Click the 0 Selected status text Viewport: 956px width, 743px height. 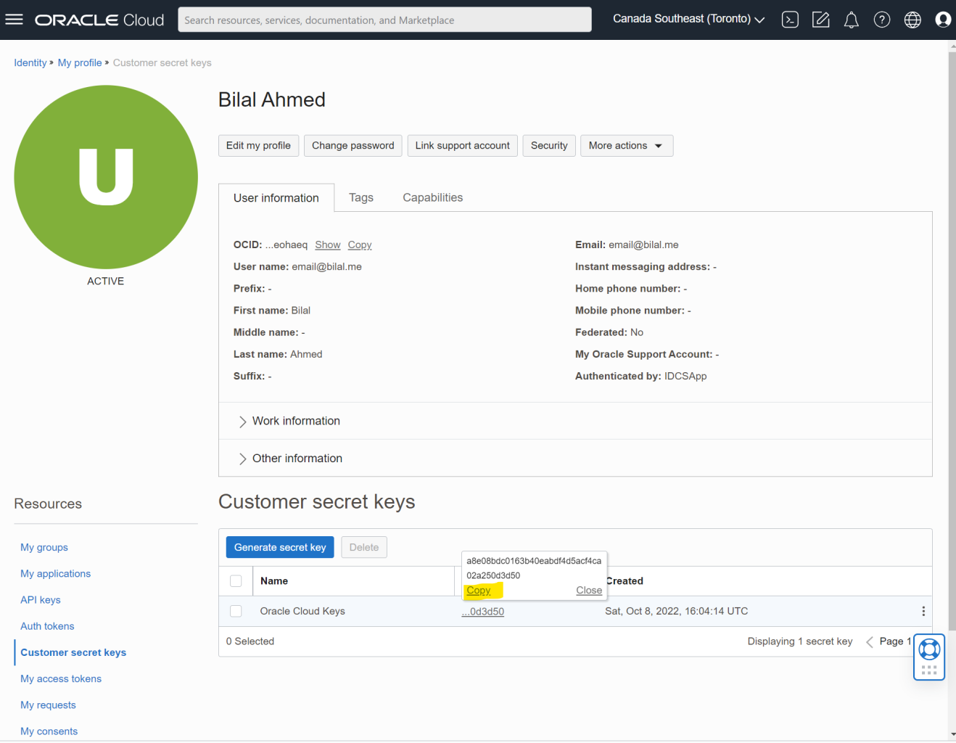[250, 641]
